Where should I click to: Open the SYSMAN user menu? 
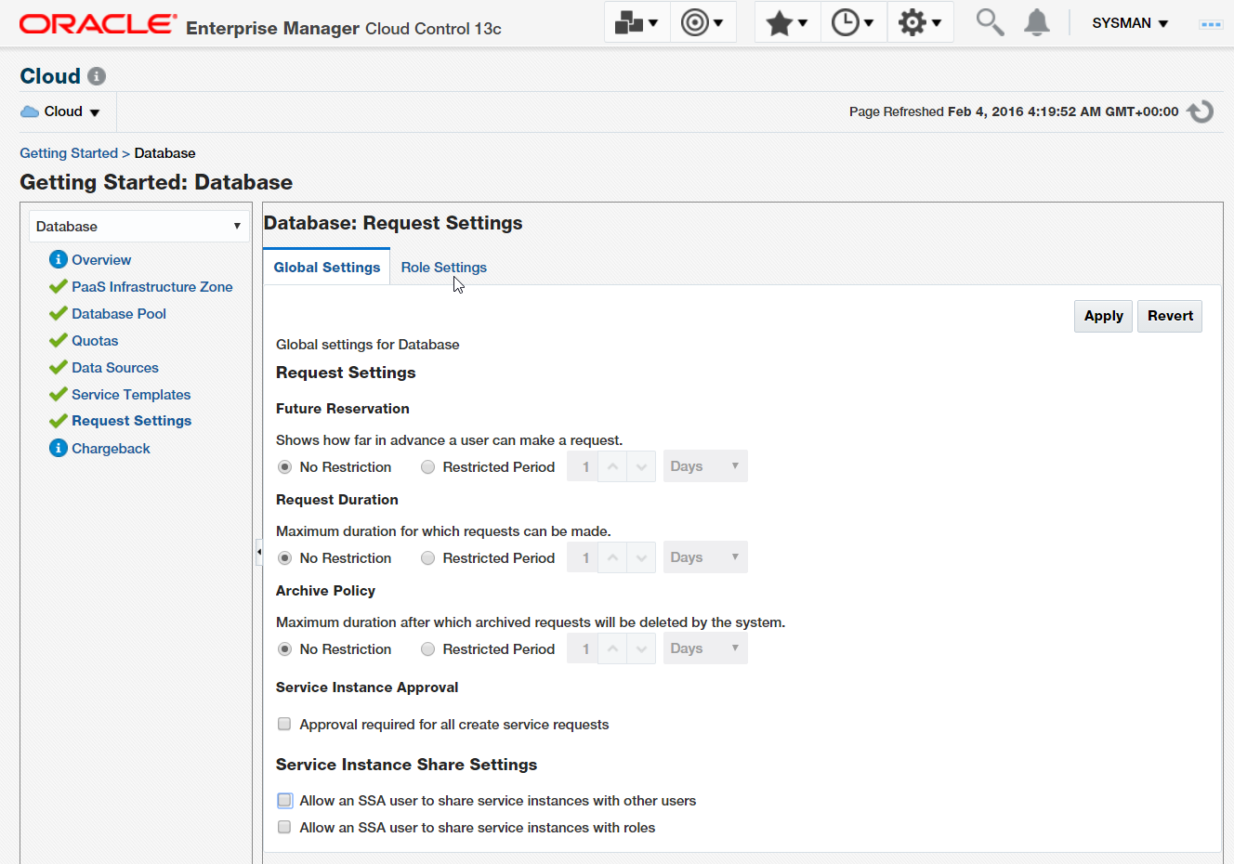(1130, 23)
